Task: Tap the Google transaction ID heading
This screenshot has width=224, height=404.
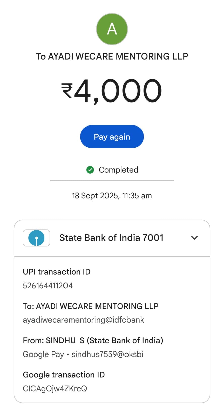Action: click(x=64, y=375)
